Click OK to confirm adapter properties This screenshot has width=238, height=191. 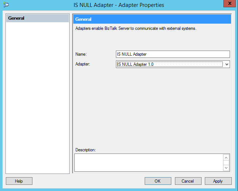158,181
